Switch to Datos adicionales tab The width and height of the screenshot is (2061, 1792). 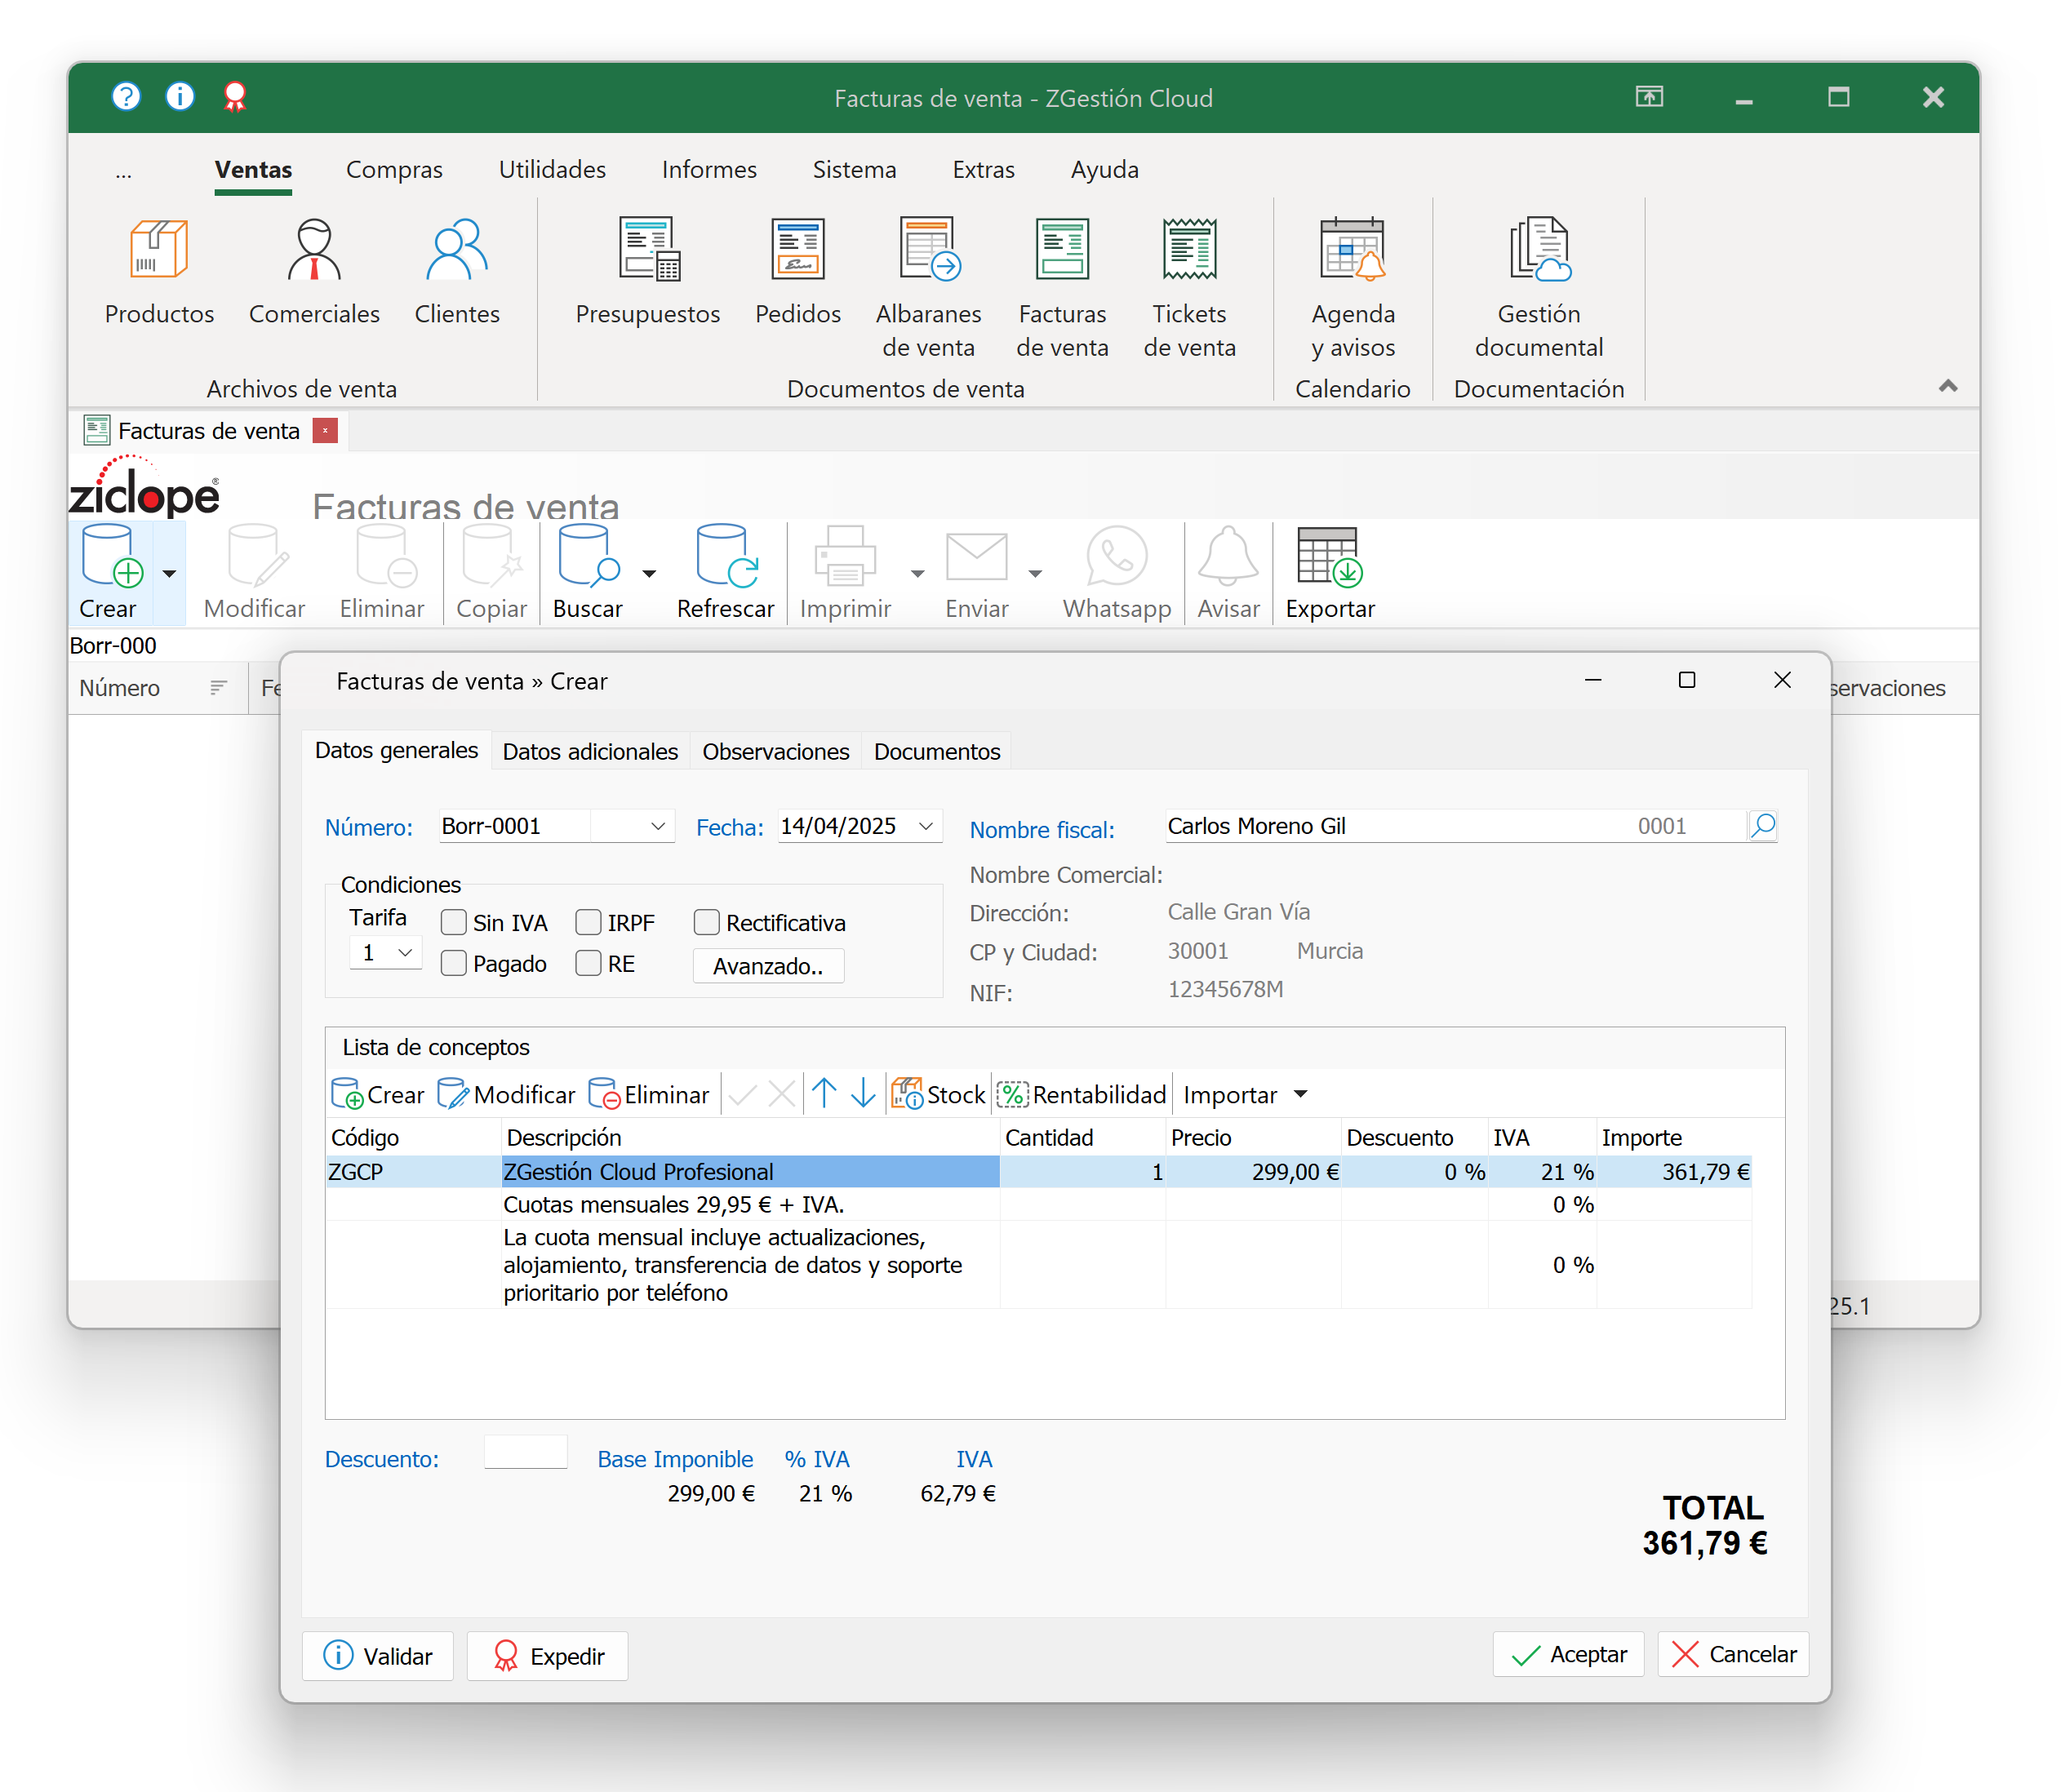click(590, 751)
